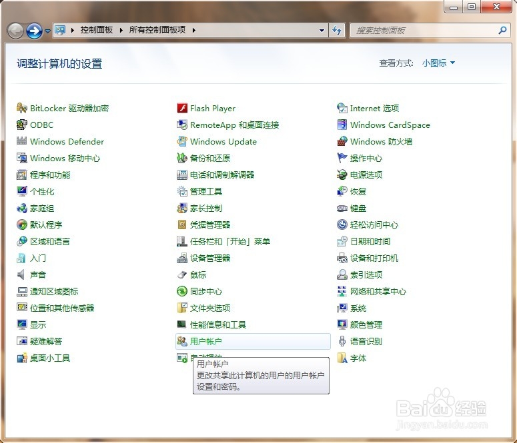
Task: Open the 性能信息和工具 link
Action: [x=218, y=325]
